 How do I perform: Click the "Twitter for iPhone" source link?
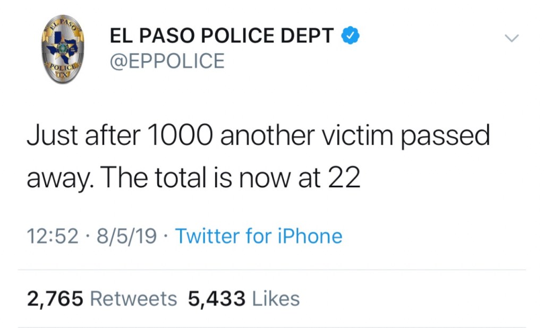pyautogui.click(x=259, y=236)
